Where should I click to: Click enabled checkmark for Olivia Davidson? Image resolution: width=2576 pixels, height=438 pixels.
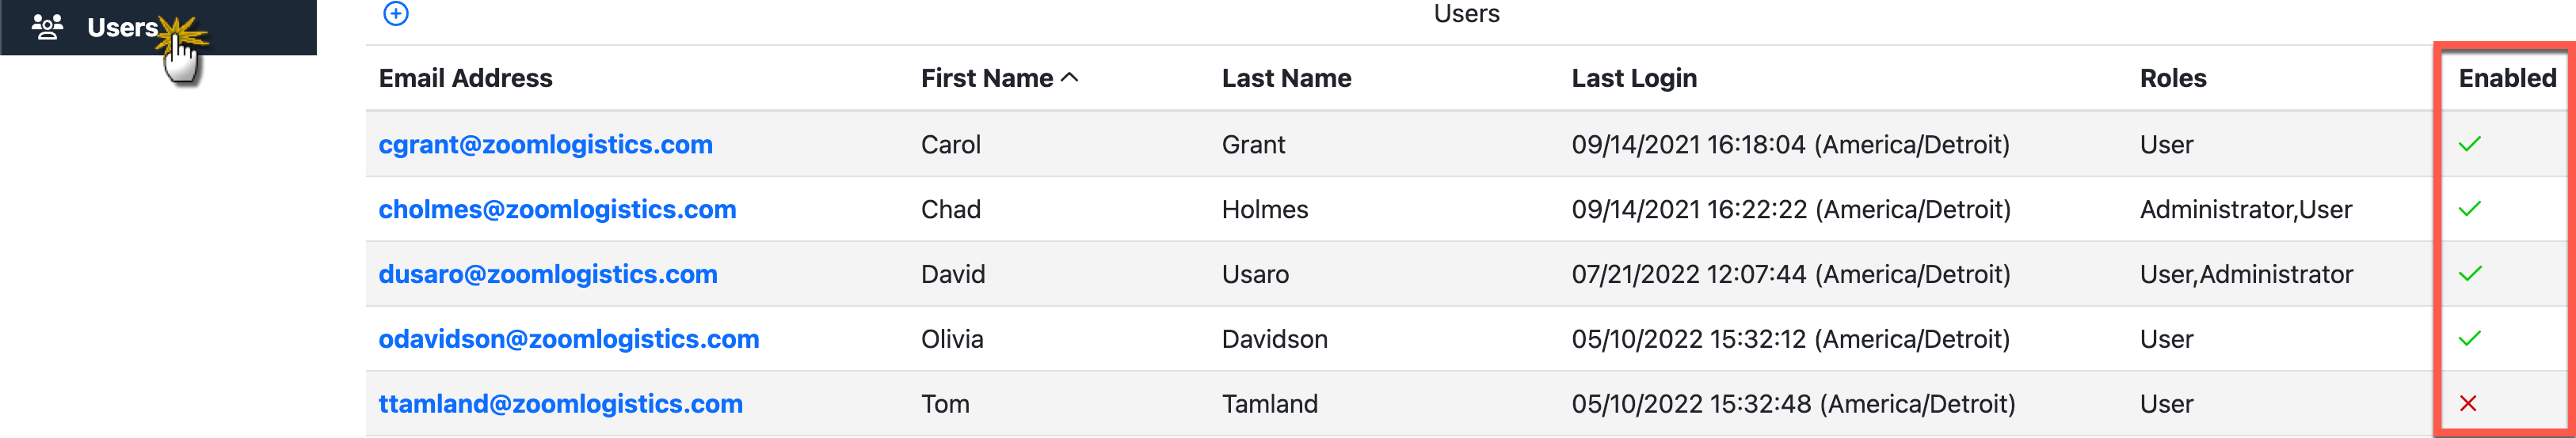[2469, 339]
